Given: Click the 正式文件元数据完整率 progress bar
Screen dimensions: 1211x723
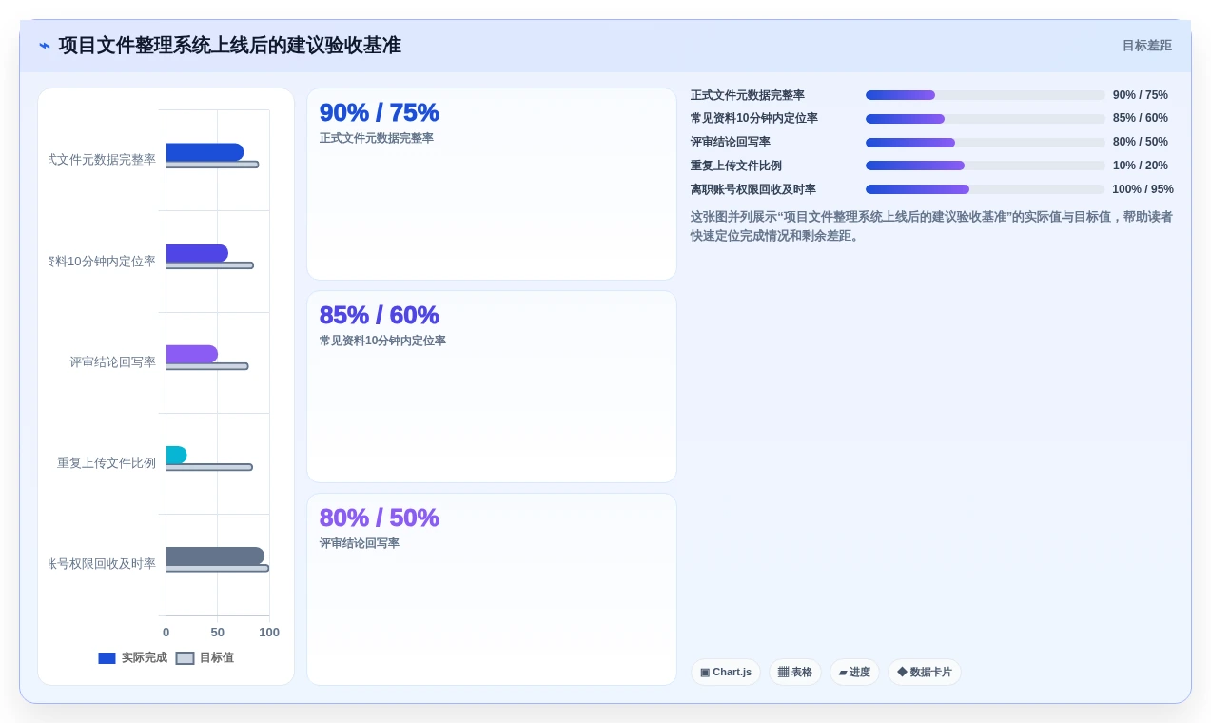Looking at the screenshot, I should point(985,95).
